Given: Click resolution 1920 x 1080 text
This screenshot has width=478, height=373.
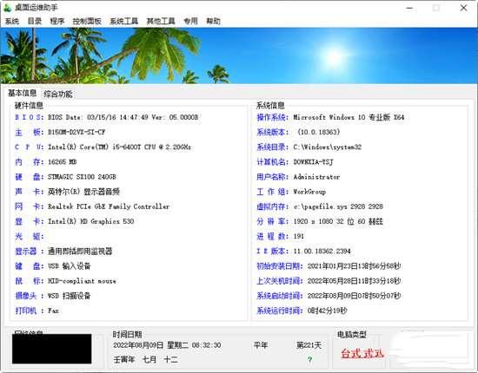Looking at the screenshot, I should 338,221.
